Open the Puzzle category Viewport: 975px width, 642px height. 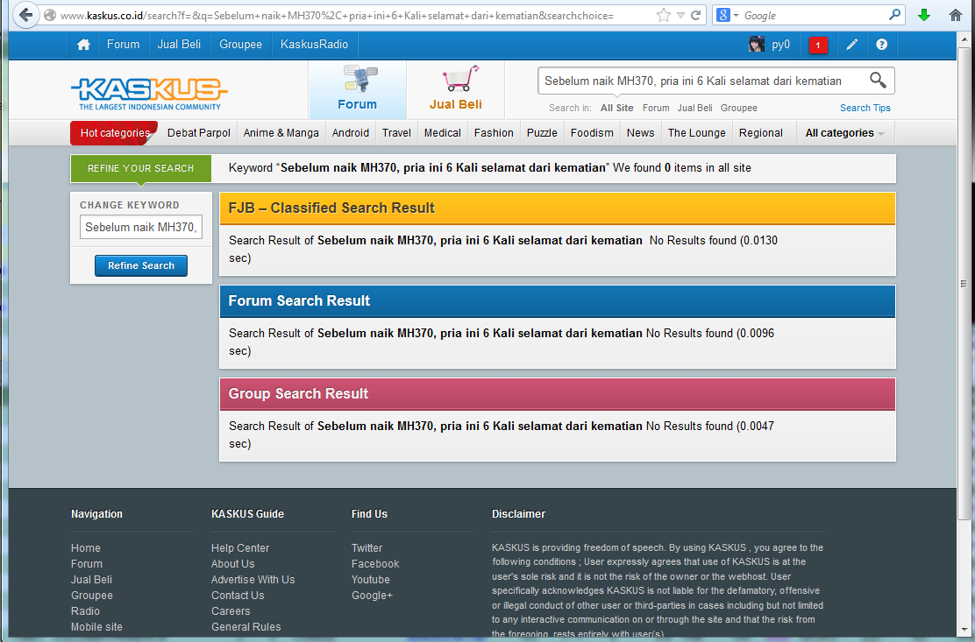click(542, 133)
